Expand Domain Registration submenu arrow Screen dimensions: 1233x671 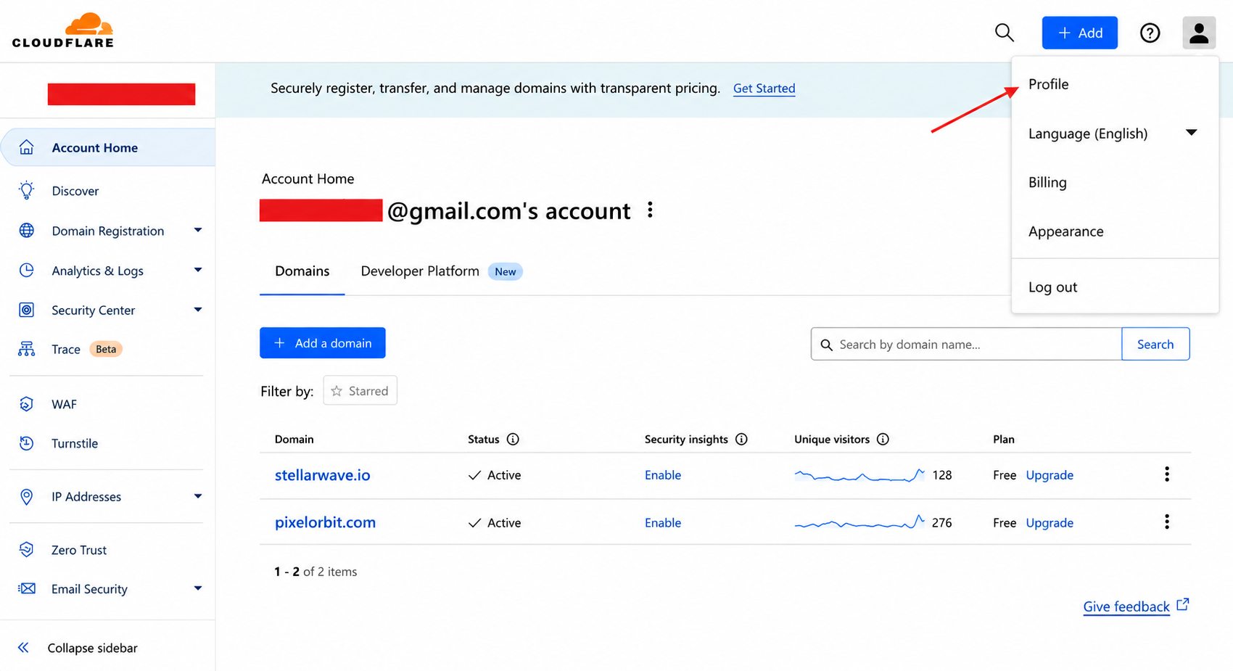point(197,230)
